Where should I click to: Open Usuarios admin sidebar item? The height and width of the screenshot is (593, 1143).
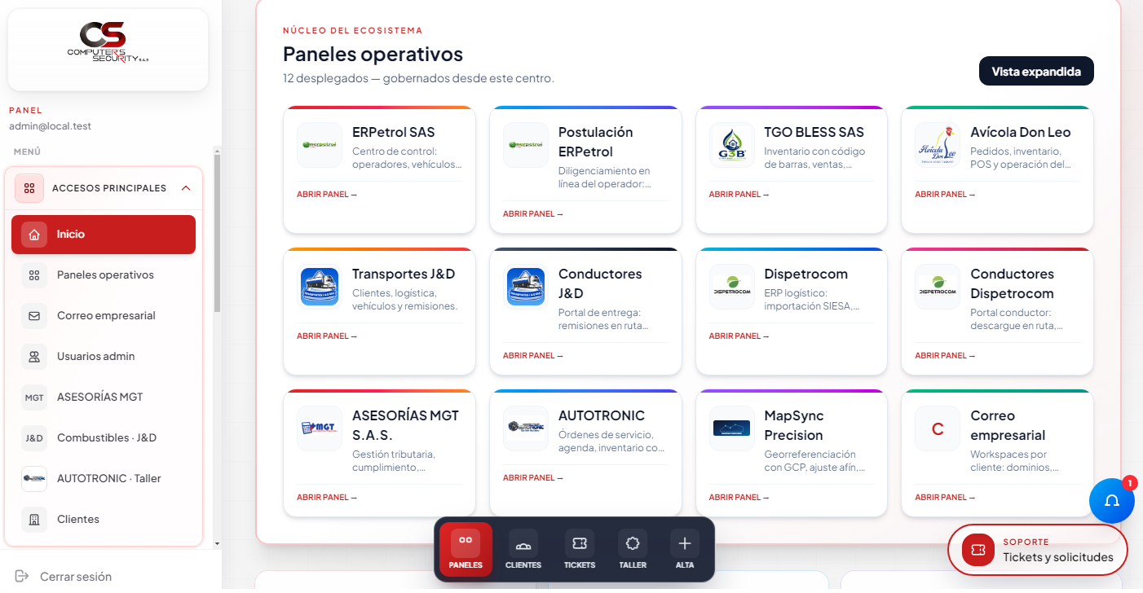pyautogui.click(x=104, y=357)
